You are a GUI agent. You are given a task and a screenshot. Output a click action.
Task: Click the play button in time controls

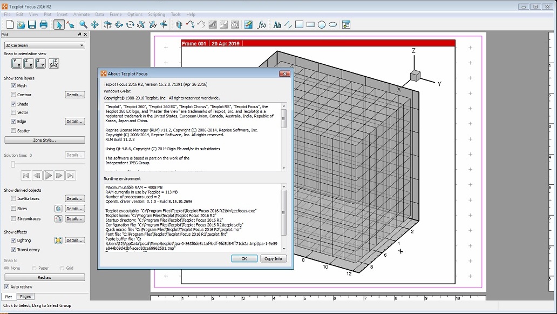[49, 175]
